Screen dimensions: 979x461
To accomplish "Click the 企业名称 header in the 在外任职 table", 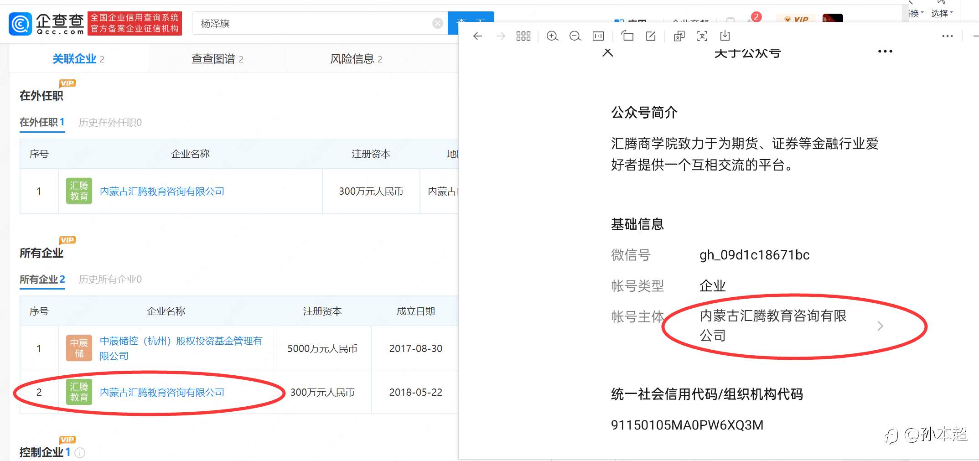I will (x=190, y=154).
